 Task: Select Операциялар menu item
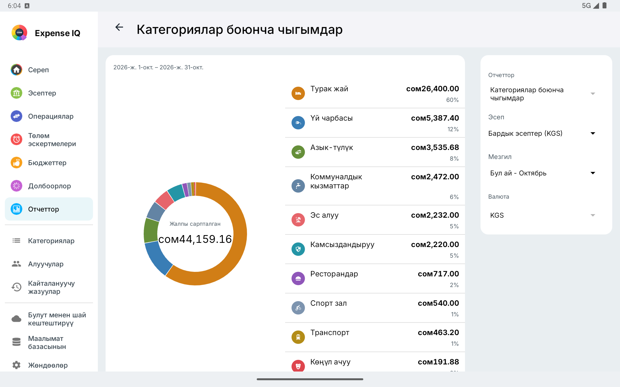(x=49, y=116)
